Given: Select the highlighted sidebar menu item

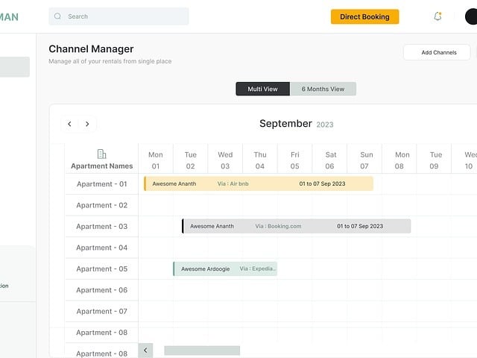Looking at the screenshot, I should (15, 66).
